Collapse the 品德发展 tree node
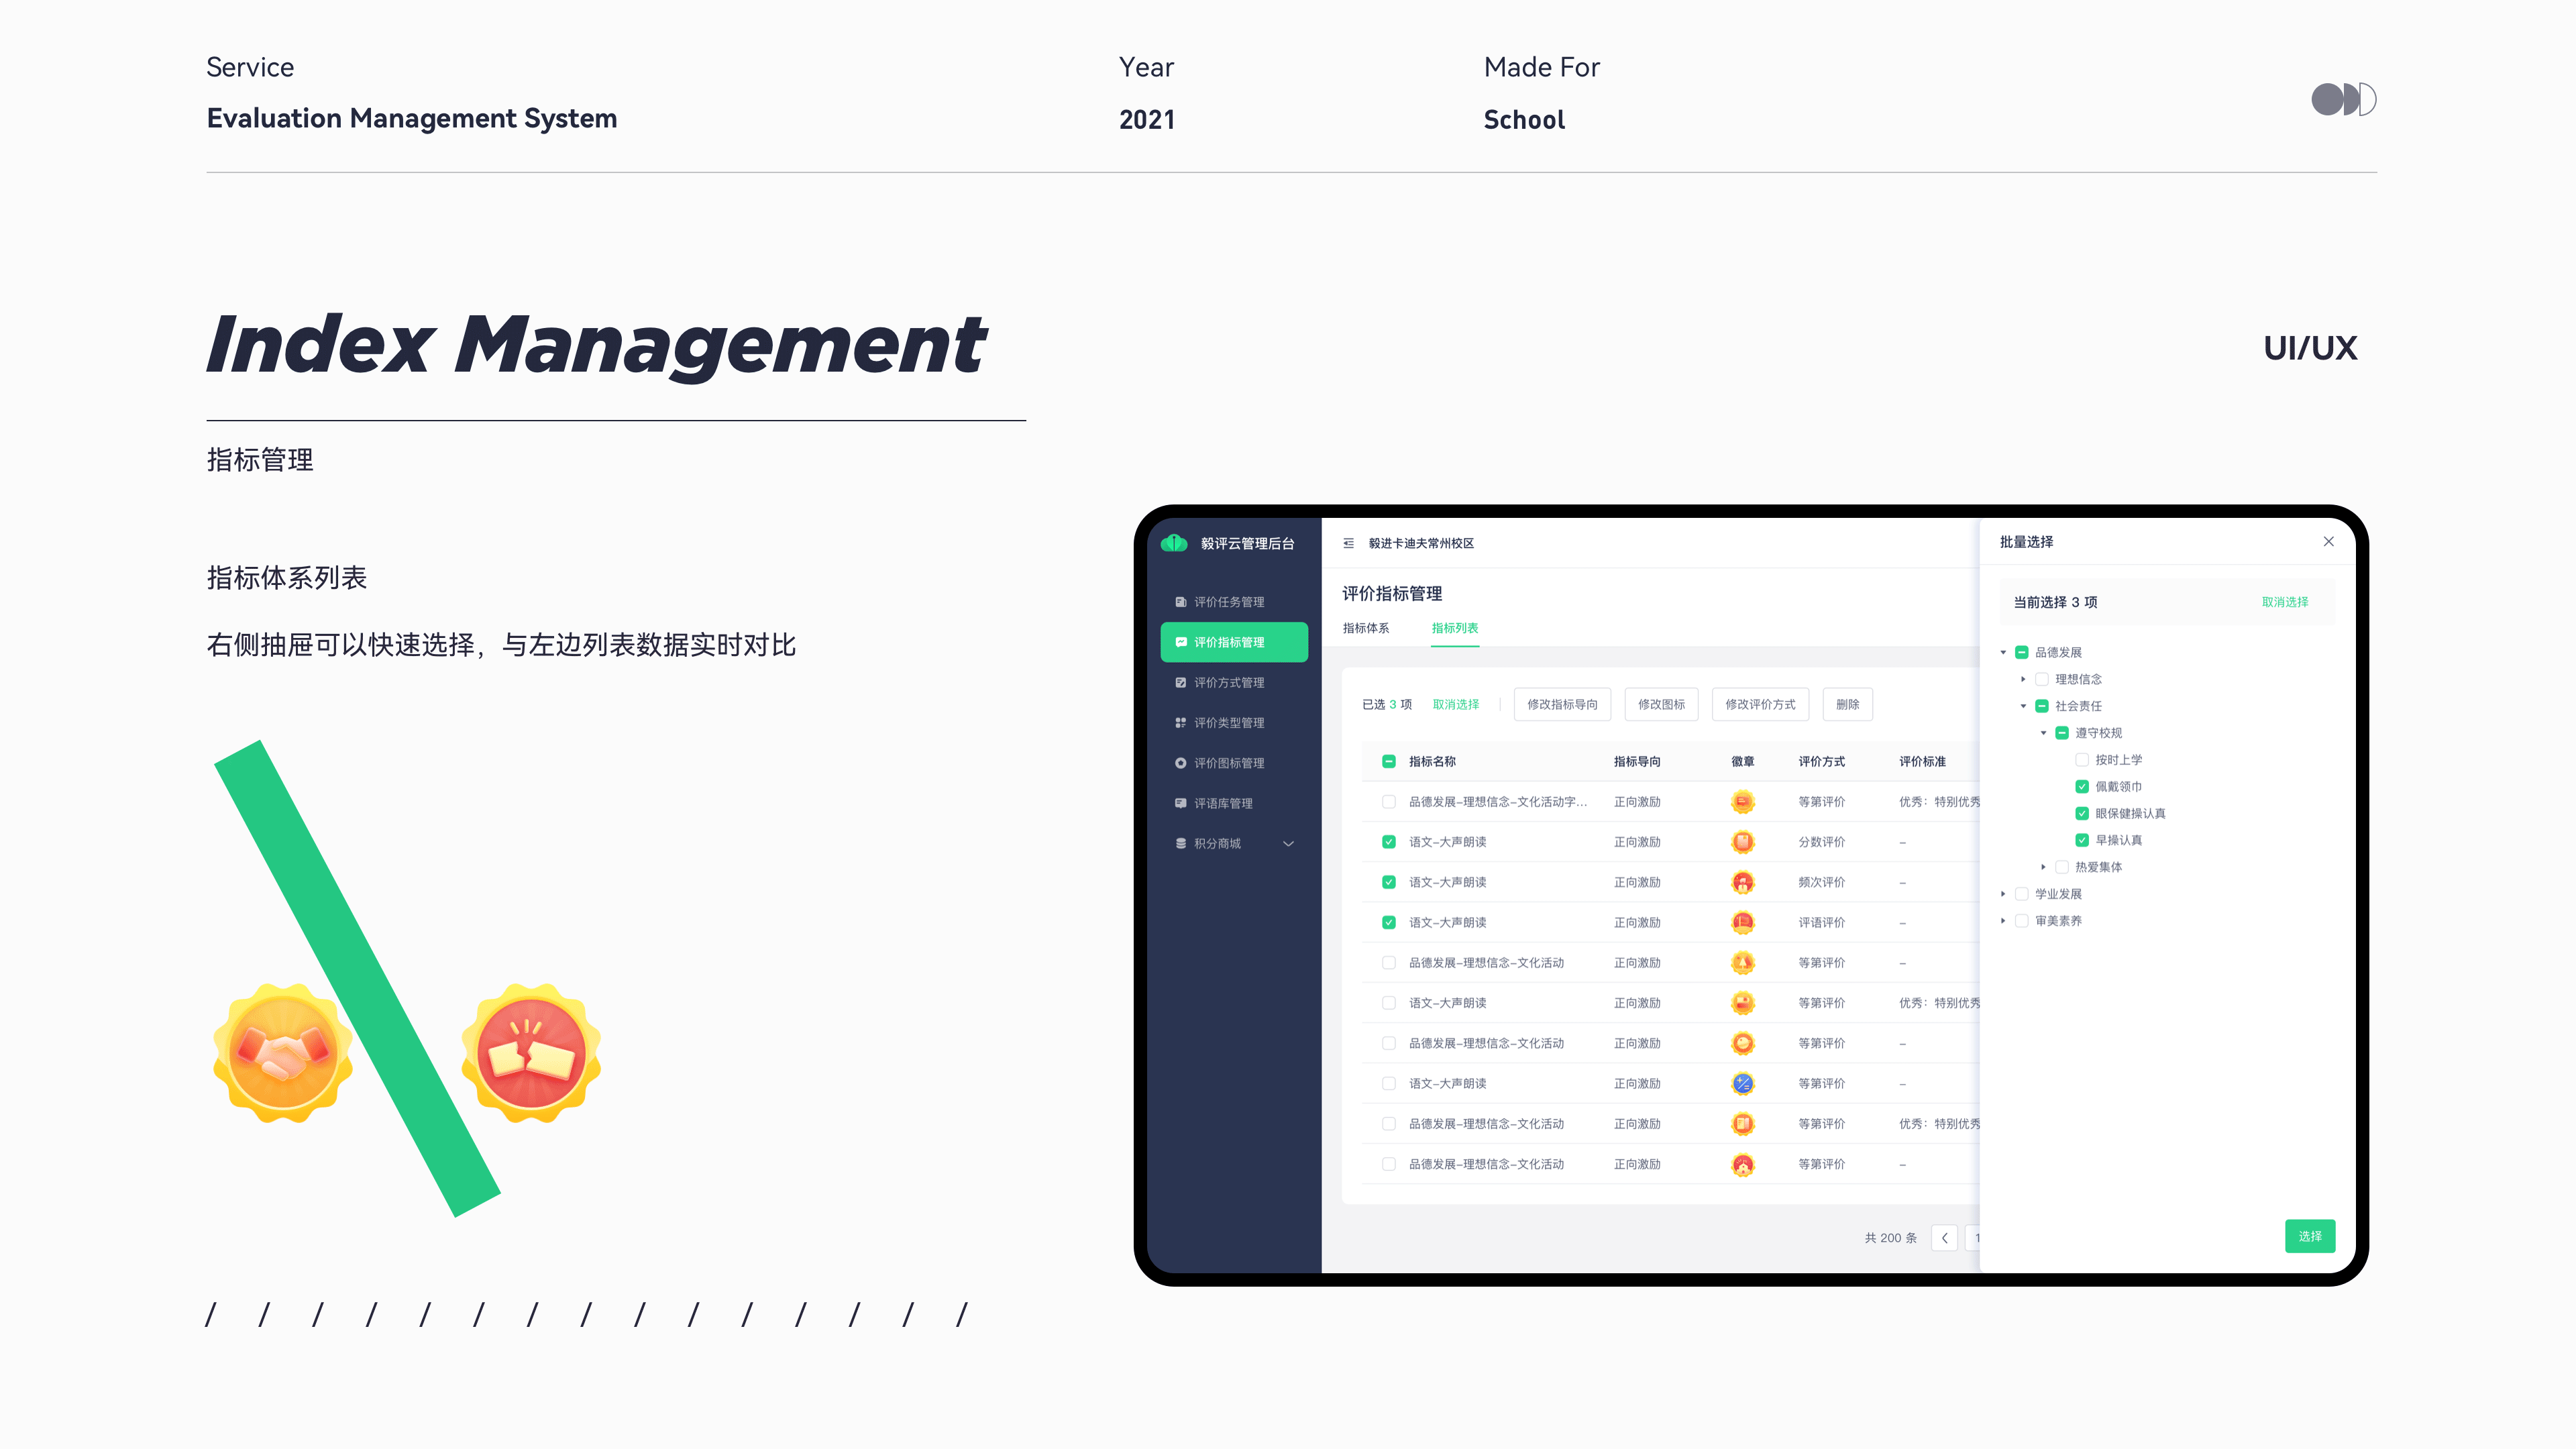2576x1449 pixels. 2003,652
